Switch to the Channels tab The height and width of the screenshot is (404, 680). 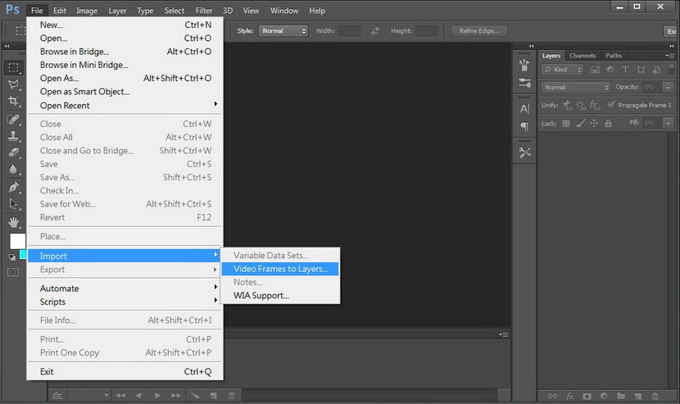click(x=582, y=56)
